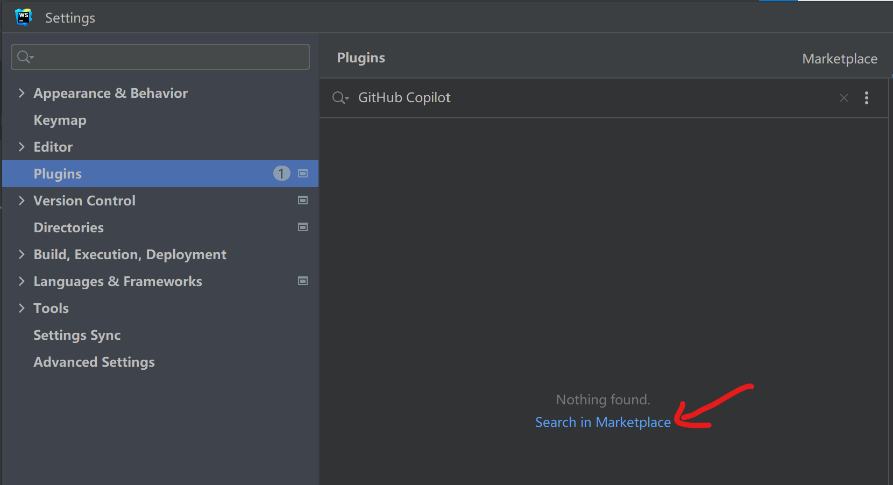
Task: Expand the Appearance & Behavior section
Action: [x=22, y=93]
